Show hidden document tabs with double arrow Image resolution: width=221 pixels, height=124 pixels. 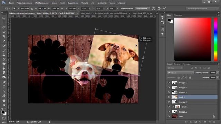pyautogui.click(x=157, y=13)
